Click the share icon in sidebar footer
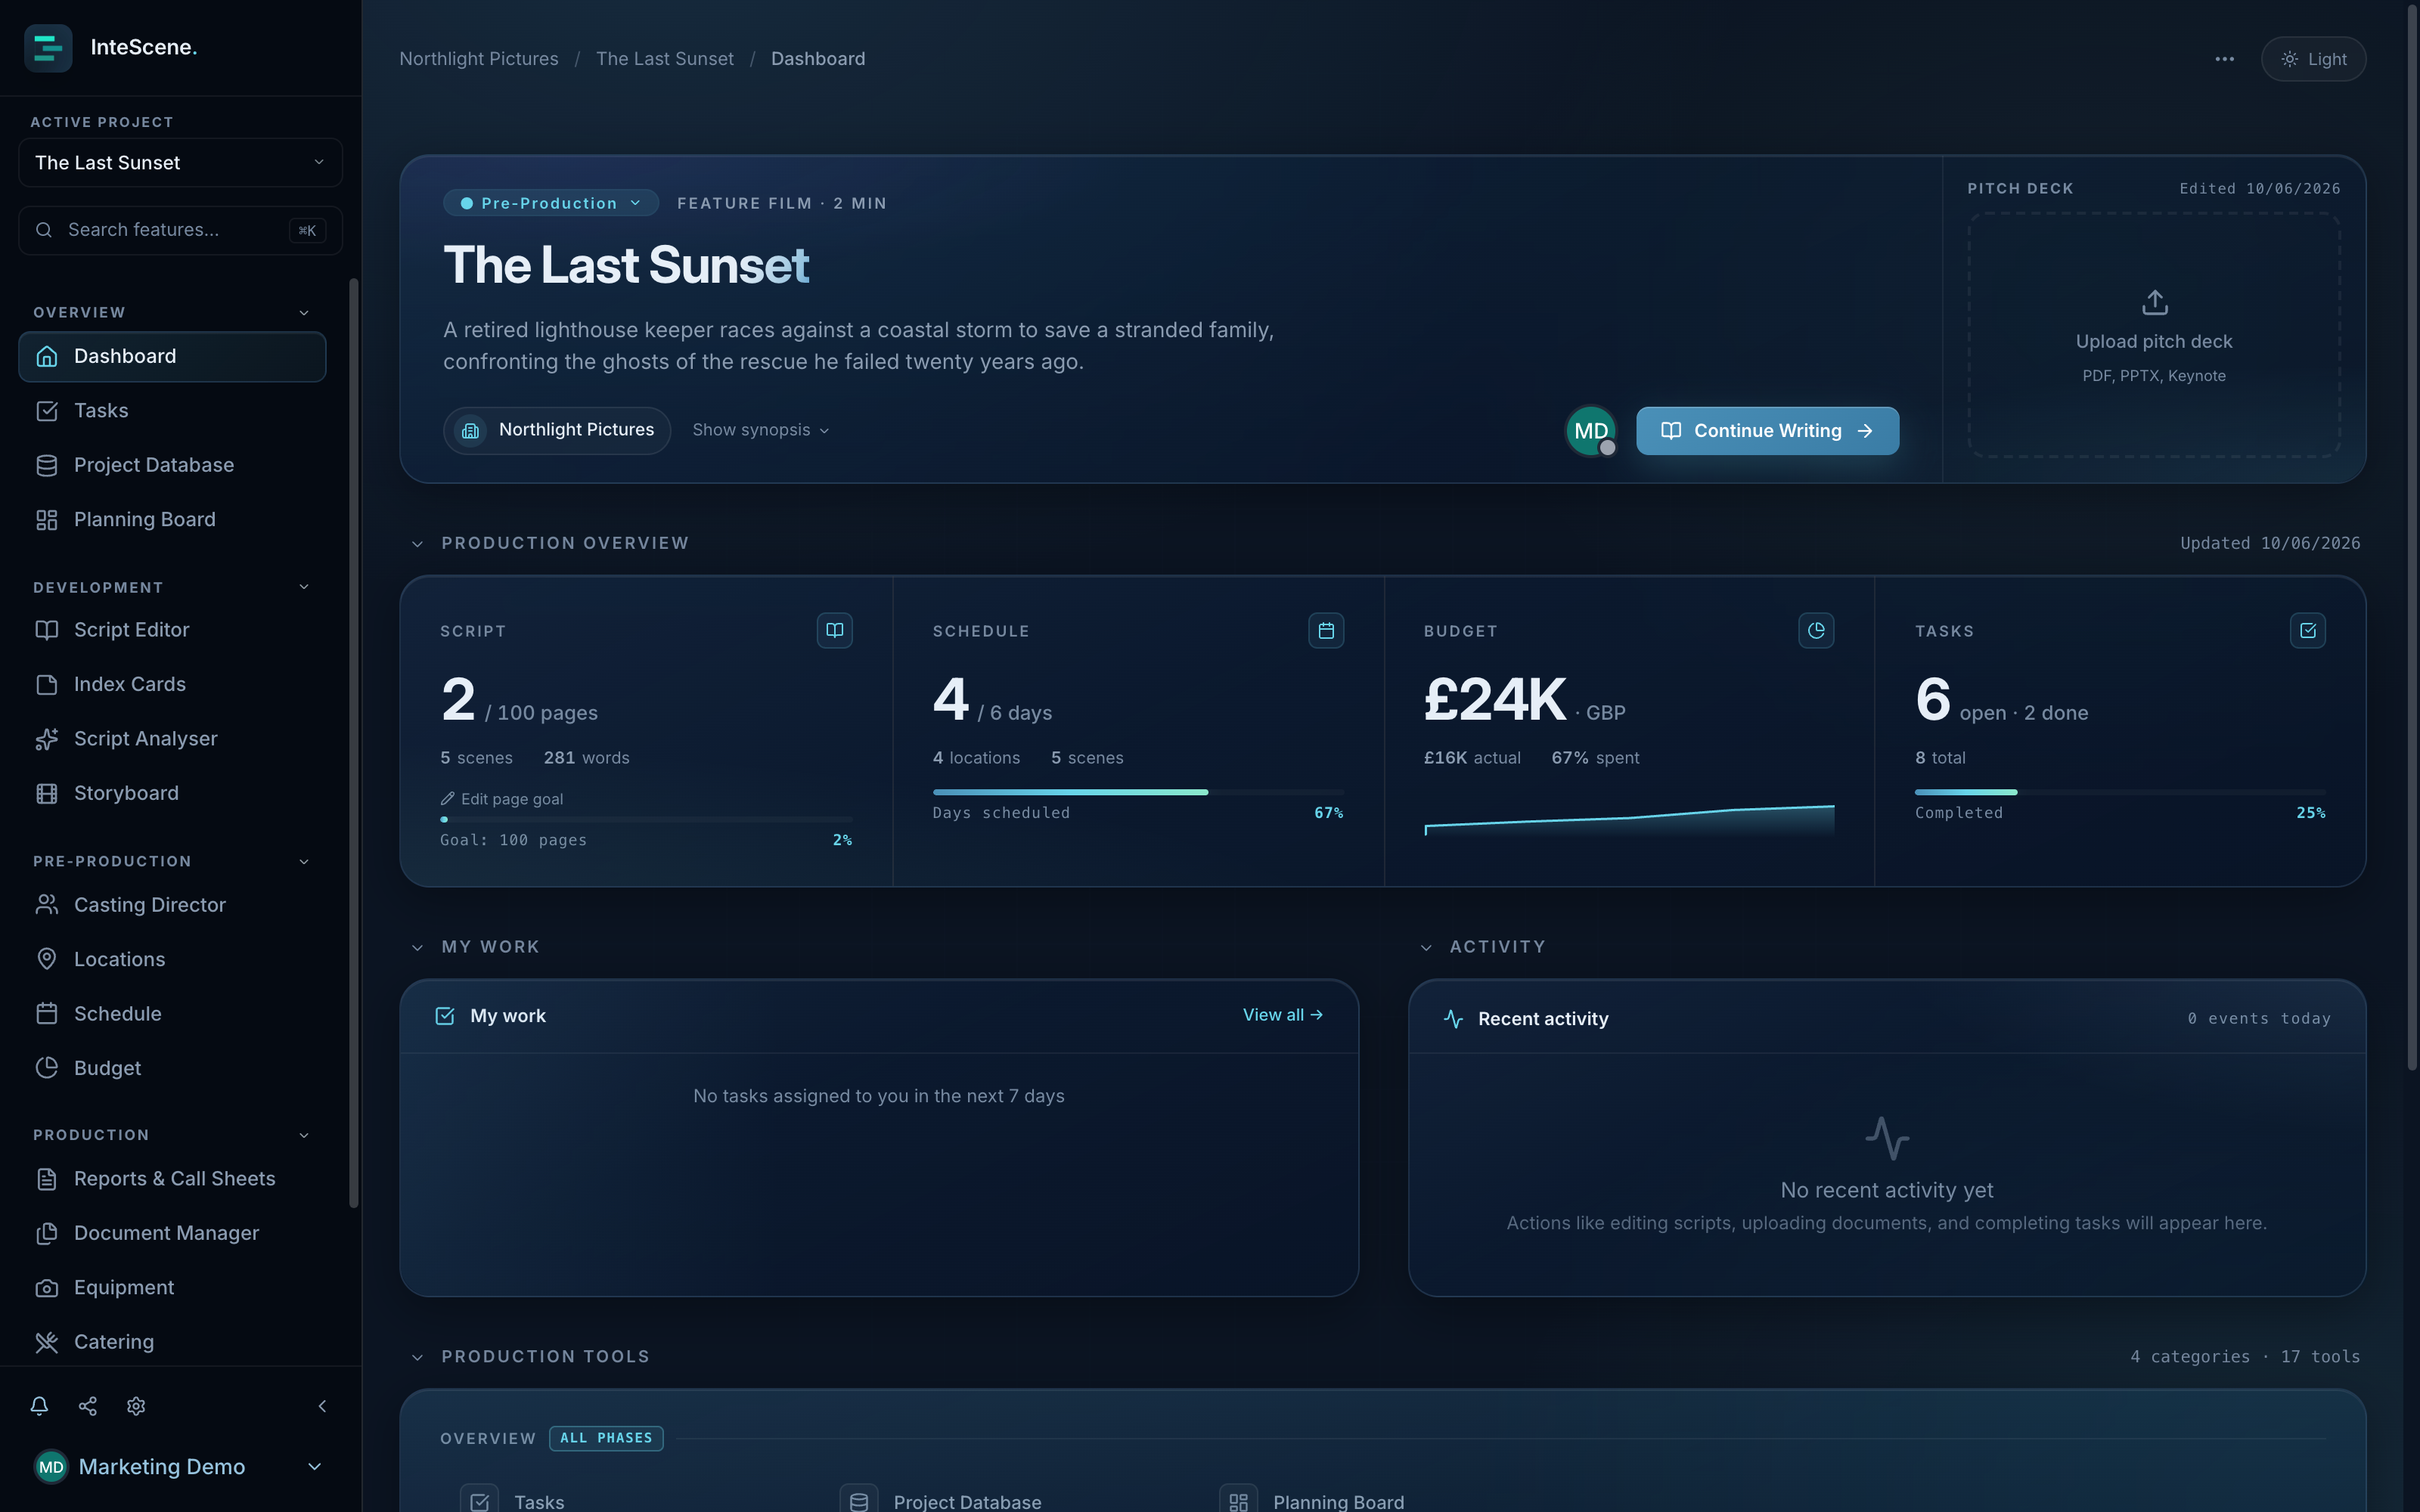Screen dimensions: 2420x1512 click(88, 1406)
